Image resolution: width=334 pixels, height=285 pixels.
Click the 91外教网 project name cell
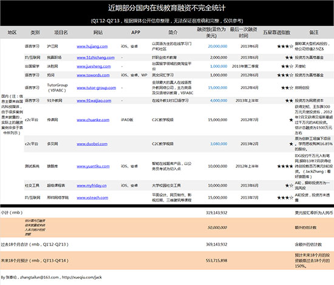pyautogui.click(x=55, y=101)
